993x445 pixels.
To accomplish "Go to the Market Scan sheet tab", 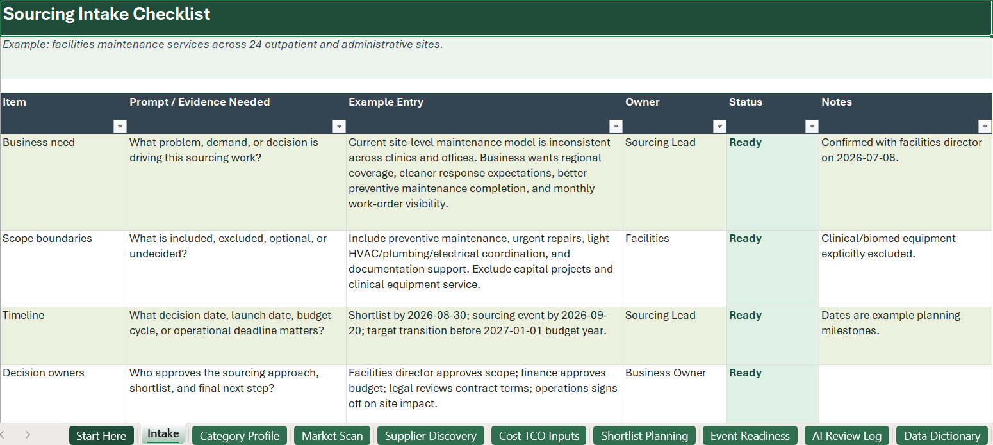I will (x=332, y=435).
